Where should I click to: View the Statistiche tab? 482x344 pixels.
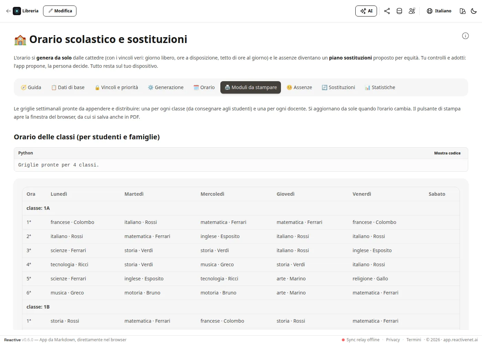[380, 87]
